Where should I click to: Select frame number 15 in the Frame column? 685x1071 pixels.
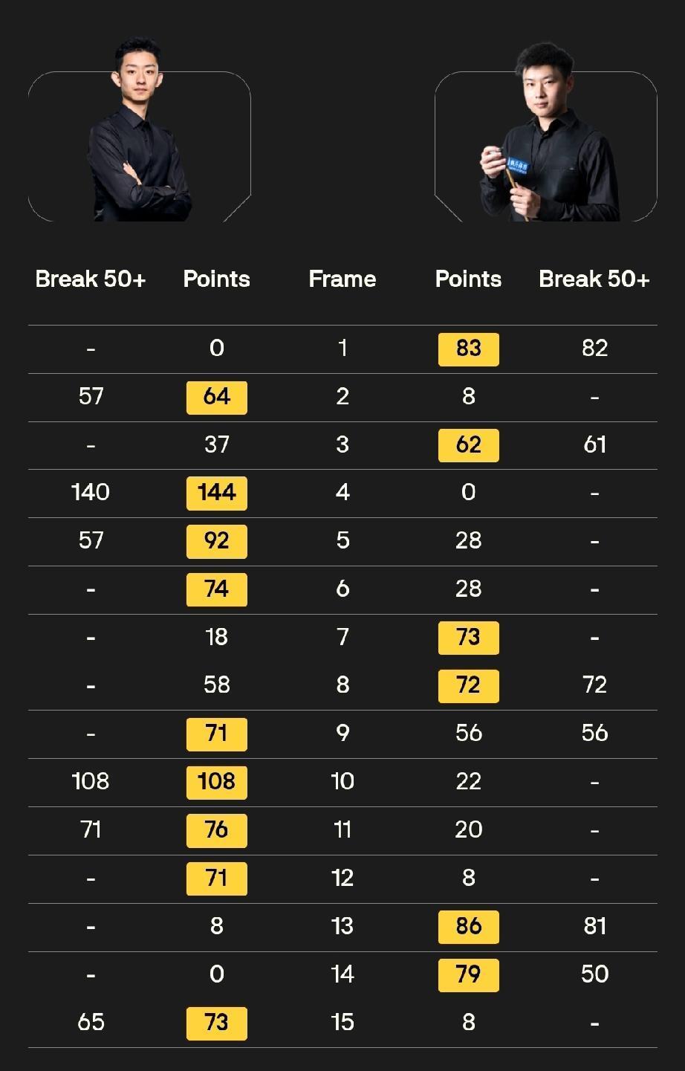342,1023
